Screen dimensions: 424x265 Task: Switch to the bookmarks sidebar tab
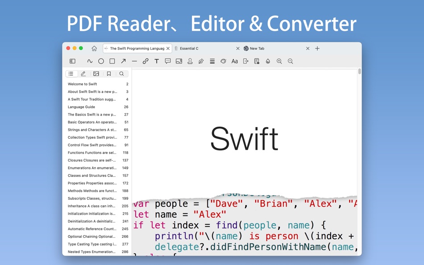click(x=109, y=74)
